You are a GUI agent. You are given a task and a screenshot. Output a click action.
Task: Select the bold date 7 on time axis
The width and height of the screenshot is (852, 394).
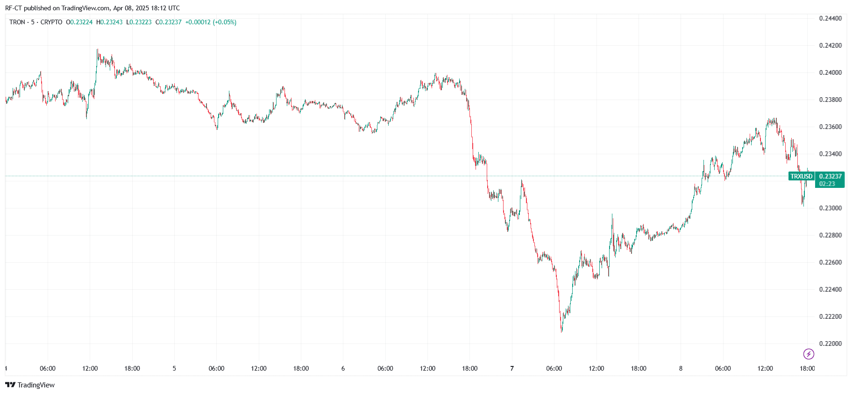pyautogui.click(x=512, y=368)
